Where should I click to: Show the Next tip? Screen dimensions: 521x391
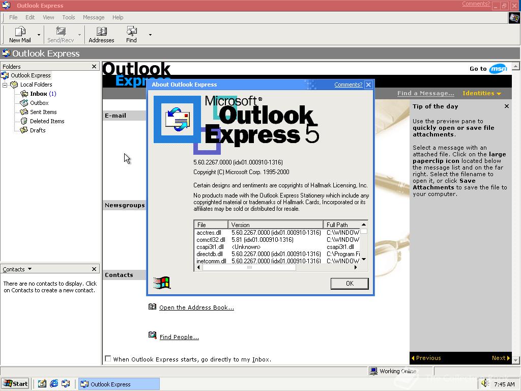click(501, 358)
